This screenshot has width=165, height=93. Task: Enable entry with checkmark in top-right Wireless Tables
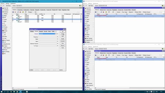[101, 12]
